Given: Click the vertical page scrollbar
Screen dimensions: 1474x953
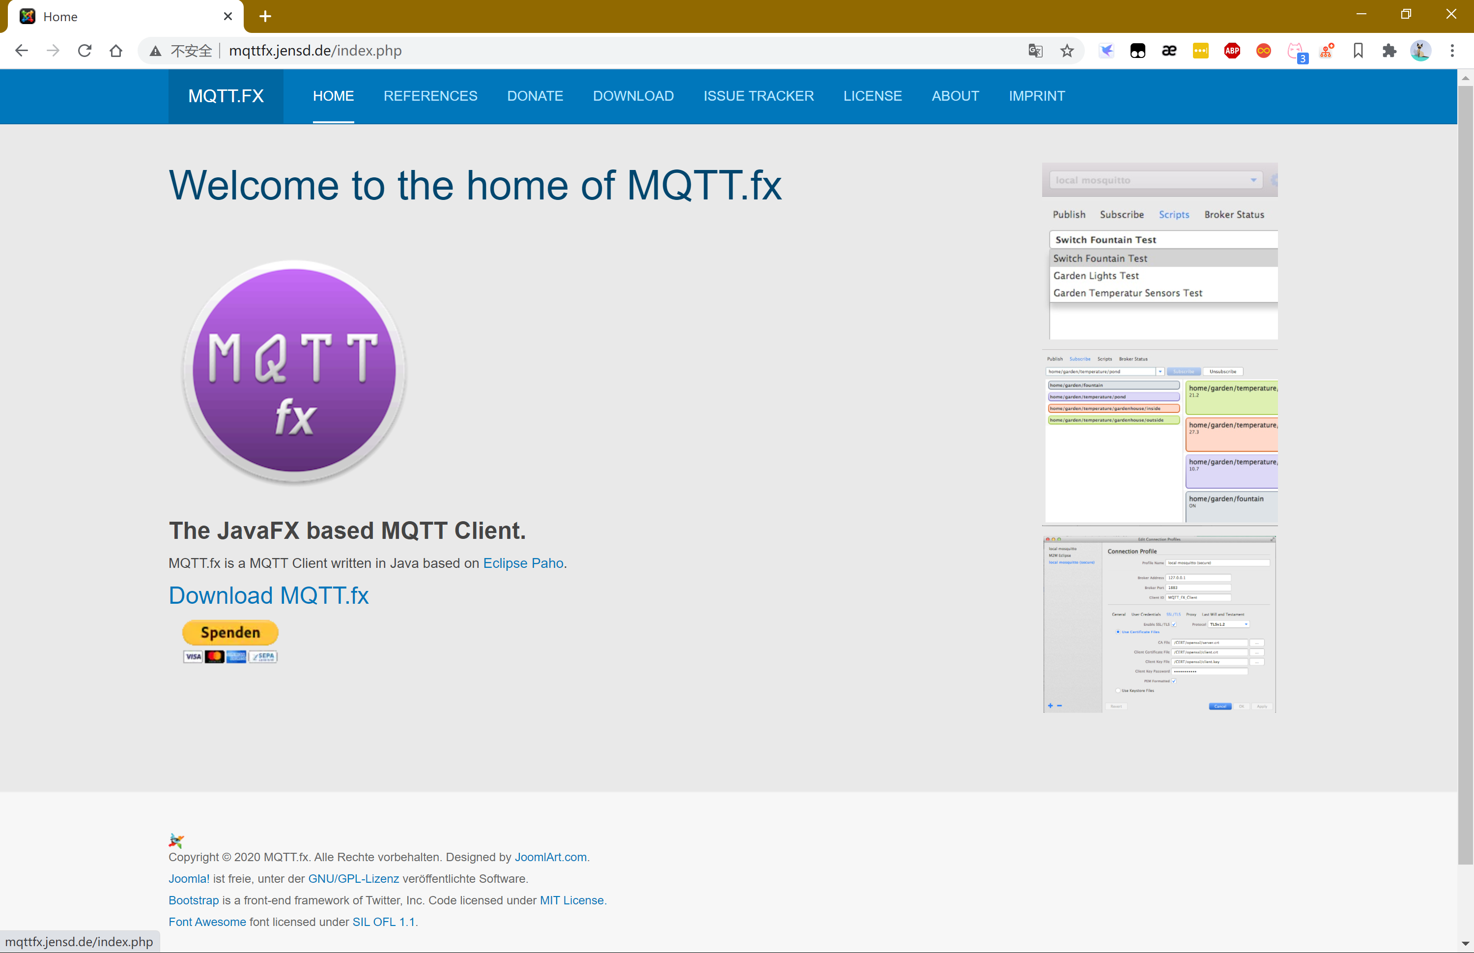Looking at the screenshot, I should click(1465, 475).
